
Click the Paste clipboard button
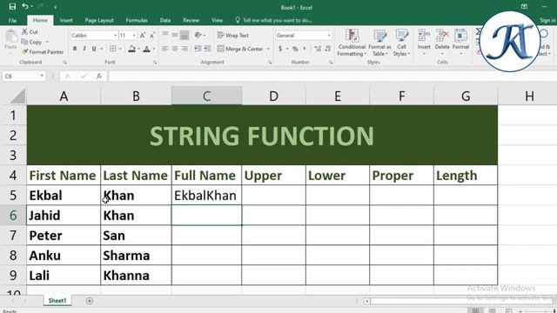[x=10, y=40]
